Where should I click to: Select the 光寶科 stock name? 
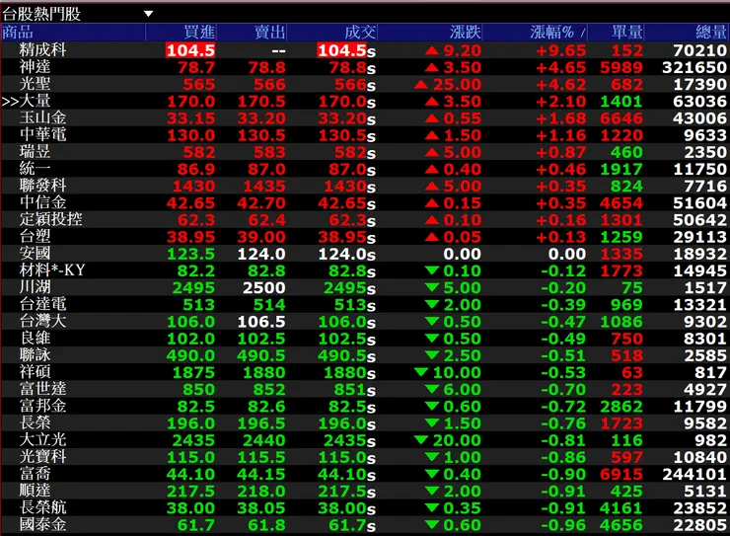point(42,456)
